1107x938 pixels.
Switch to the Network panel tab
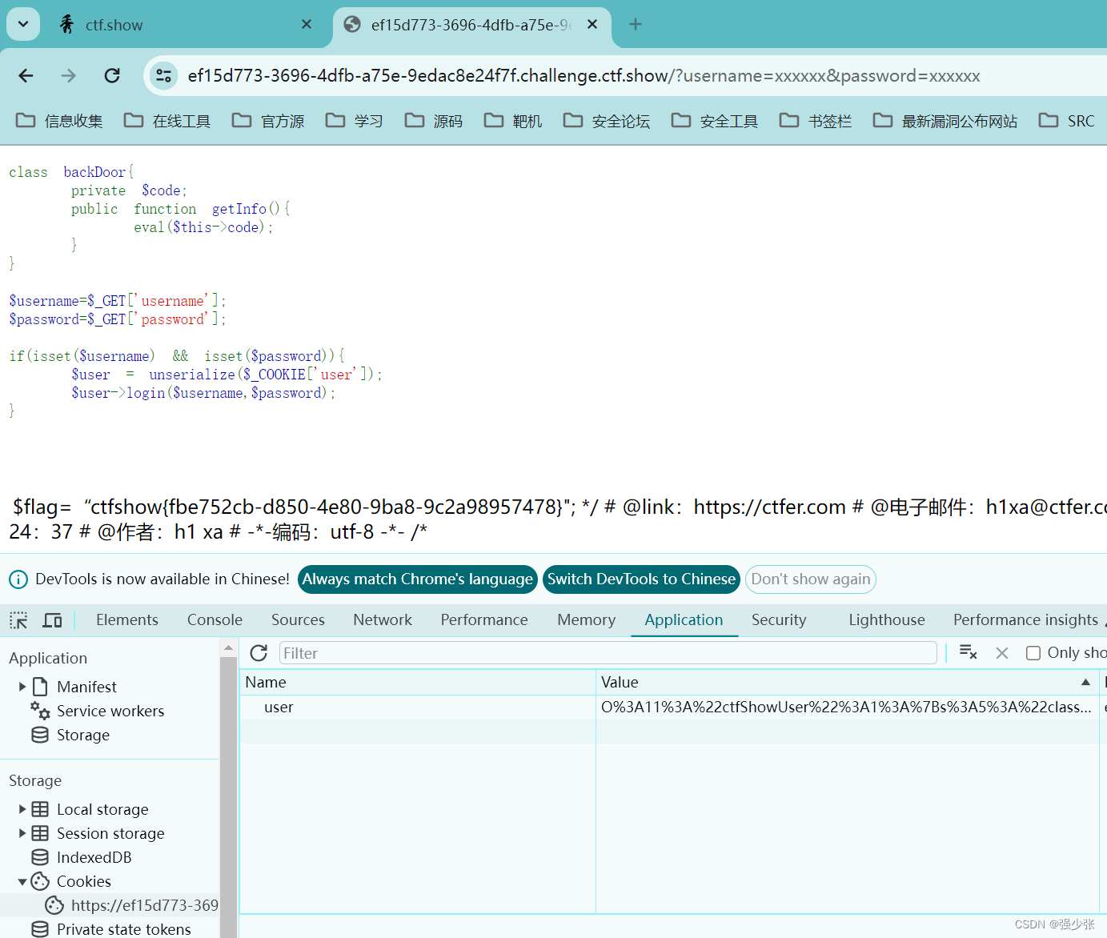coord(383,620)
